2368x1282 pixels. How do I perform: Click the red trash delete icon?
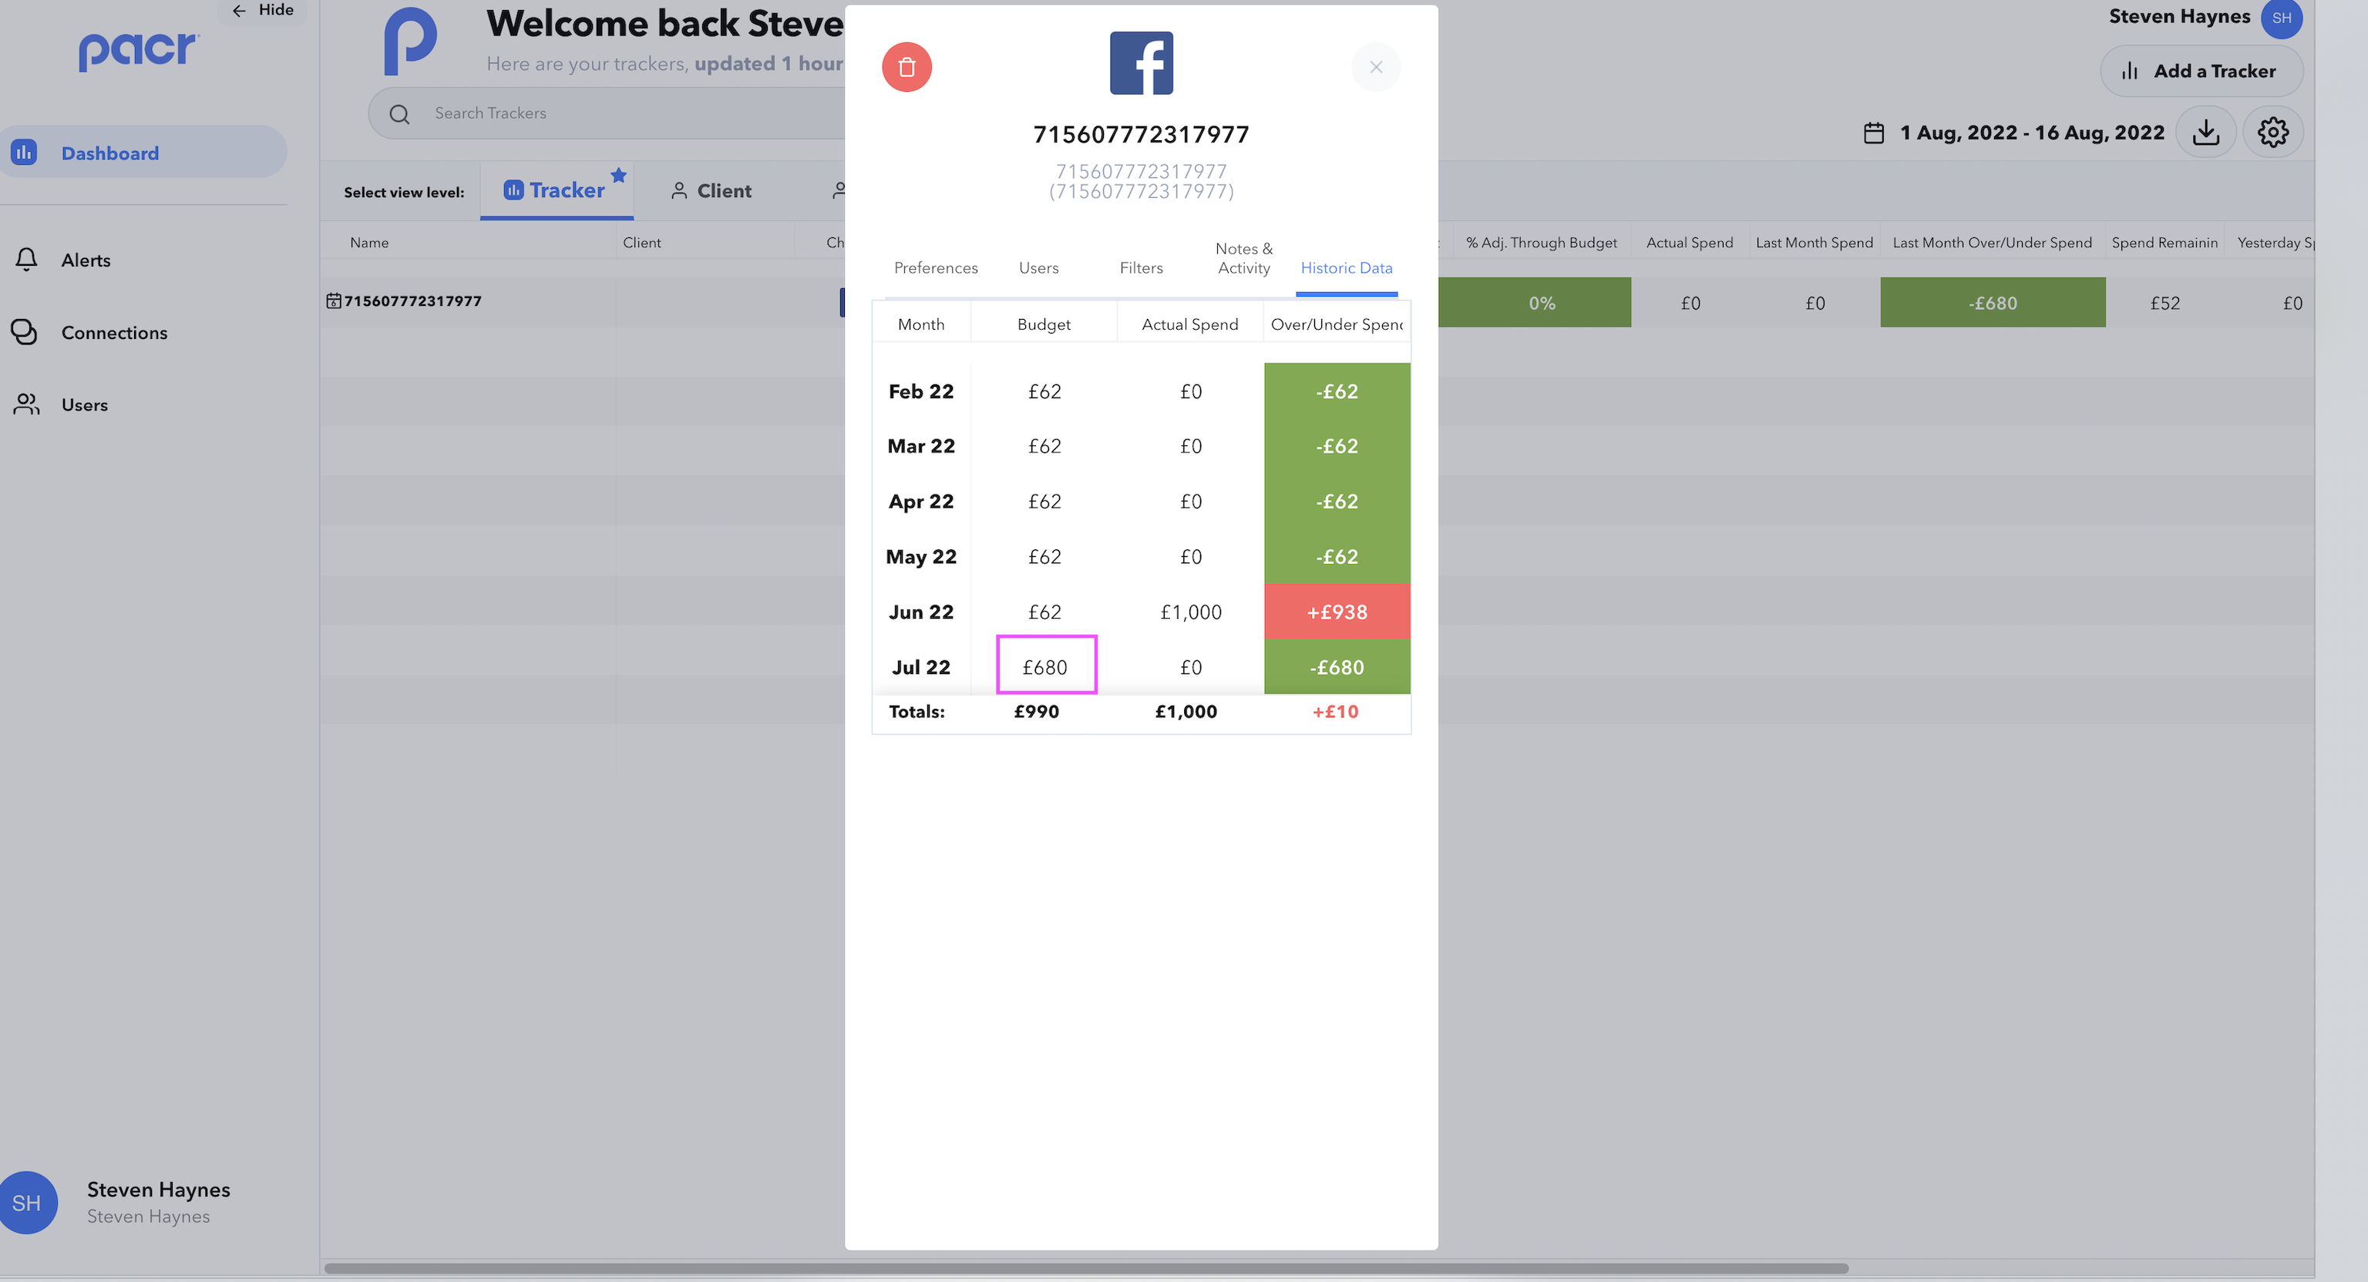pos(906,67)
